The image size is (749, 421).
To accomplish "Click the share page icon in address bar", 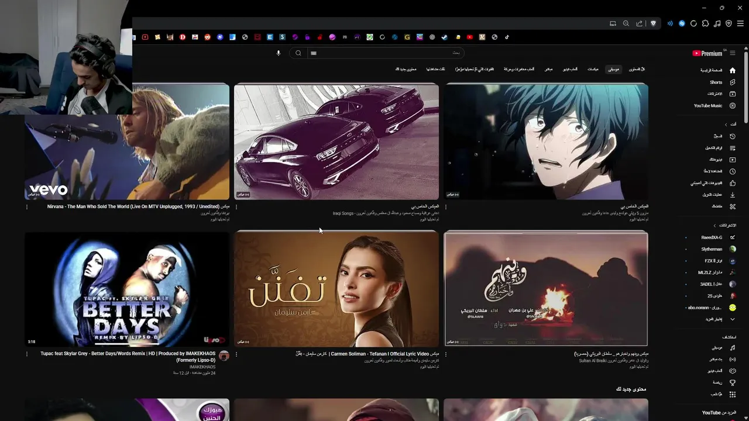I will [x=639, y=23].
